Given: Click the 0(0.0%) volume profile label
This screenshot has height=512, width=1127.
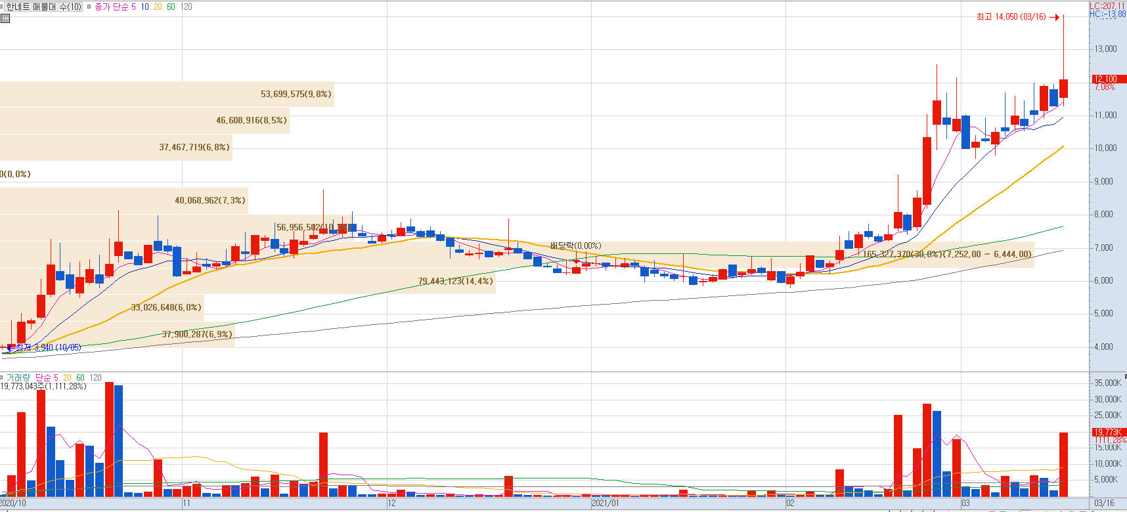Looking at the screenshot, I should point(15,174).
